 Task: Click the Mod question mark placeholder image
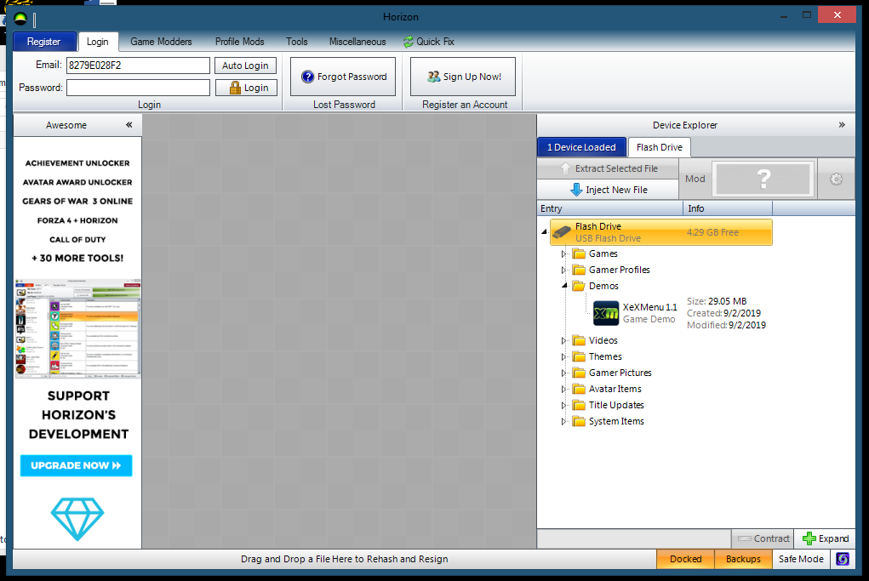pyautogui.click(x=763, y=179)
